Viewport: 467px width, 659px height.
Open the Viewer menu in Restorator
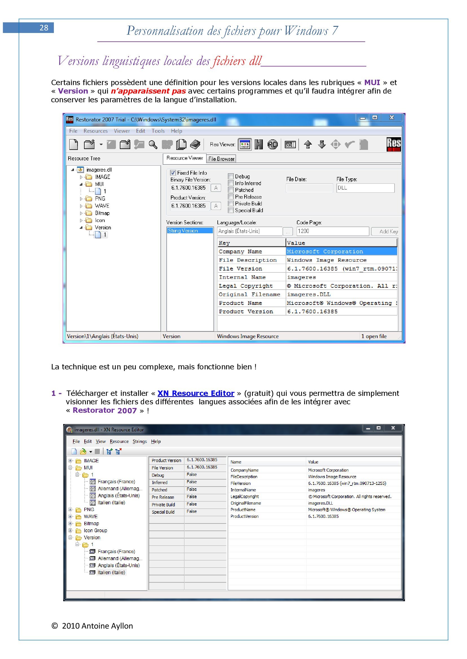point(122,131)
